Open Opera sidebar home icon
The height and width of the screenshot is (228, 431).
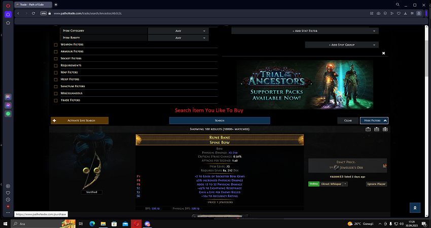click(8, 14)
